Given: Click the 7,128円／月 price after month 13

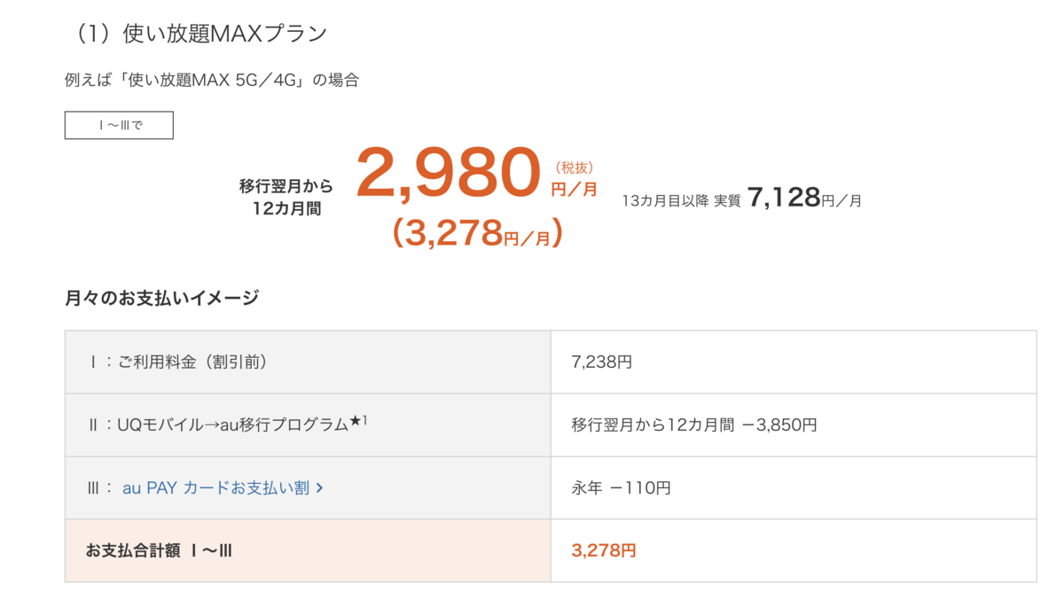Looking at the screenshot, I should [x=804, y=198].
